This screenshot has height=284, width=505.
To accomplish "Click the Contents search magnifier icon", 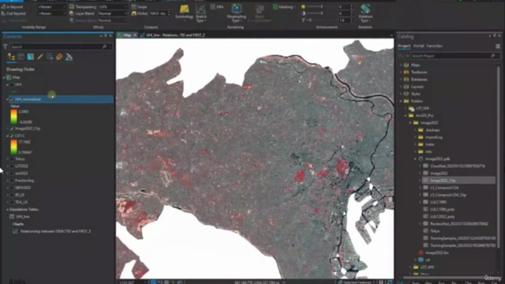I will tap(104, 47).
